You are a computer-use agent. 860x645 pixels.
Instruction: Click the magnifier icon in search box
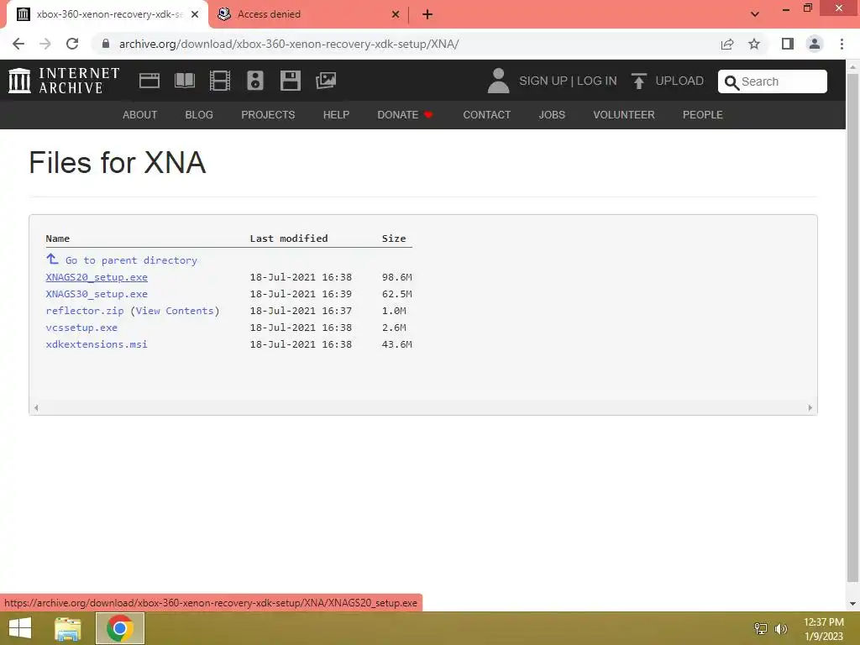point(732,82)
